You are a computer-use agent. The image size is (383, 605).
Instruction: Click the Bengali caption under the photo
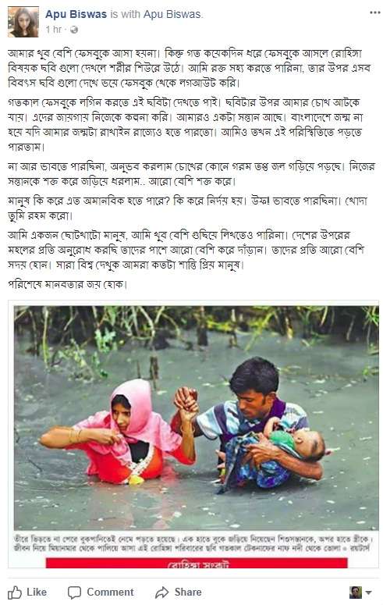pyautogui.click(x=193, y=543)
